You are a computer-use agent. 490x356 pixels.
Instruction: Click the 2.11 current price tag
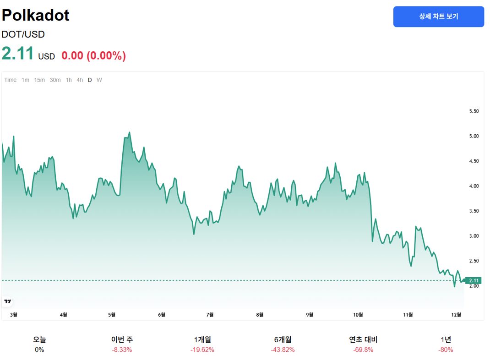click(x=473, y=280)
